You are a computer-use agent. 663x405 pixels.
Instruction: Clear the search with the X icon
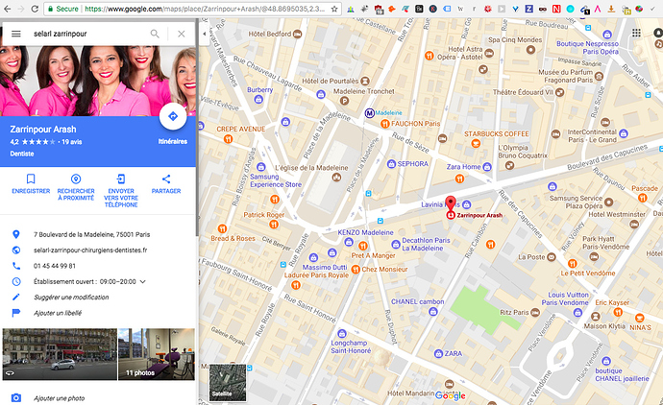tap(182, 34)
